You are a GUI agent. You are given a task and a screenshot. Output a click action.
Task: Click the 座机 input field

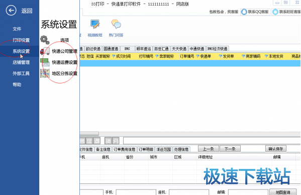[x=189, y=192]
